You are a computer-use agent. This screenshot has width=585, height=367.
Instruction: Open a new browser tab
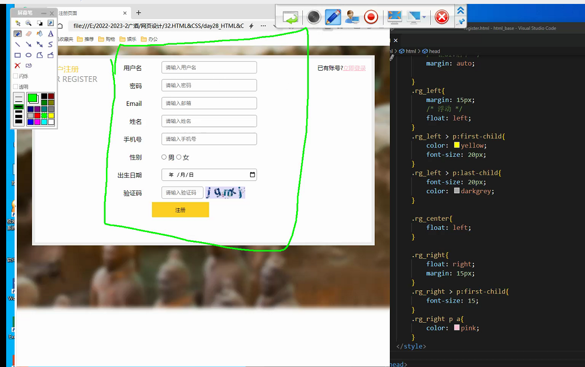139,13
